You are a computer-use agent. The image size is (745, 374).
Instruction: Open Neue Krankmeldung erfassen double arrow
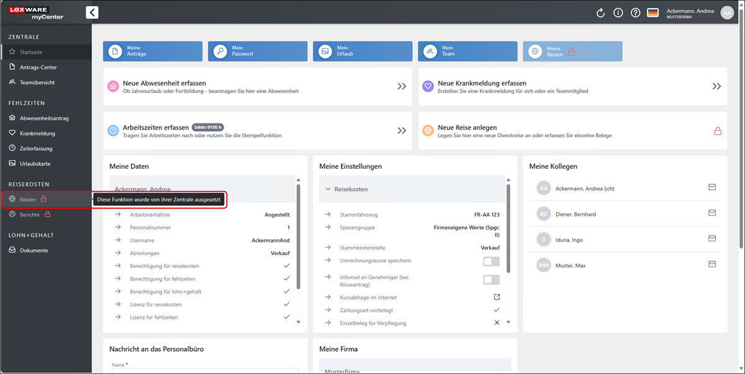(716, 87)
